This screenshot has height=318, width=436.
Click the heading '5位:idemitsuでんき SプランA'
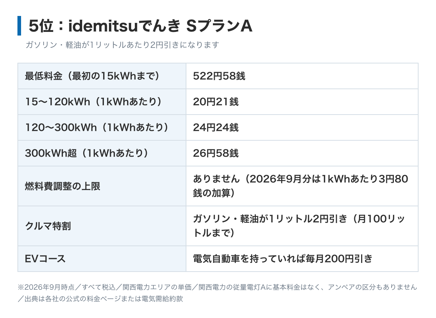pyautogui.click(x=140, y=26)
